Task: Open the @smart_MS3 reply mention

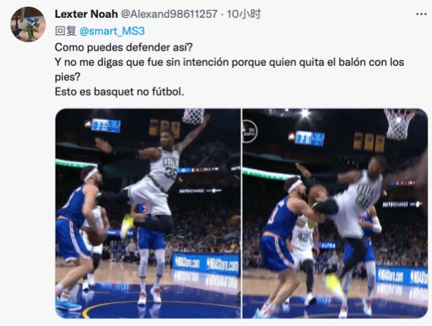Action: 112,31
